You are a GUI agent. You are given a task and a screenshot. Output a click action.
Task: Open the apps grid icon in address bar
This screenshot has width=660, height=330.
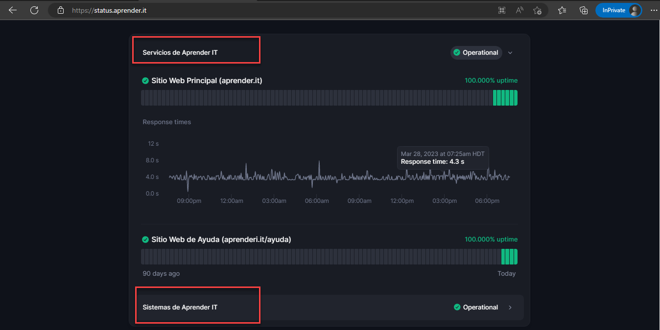click(502, 10)
